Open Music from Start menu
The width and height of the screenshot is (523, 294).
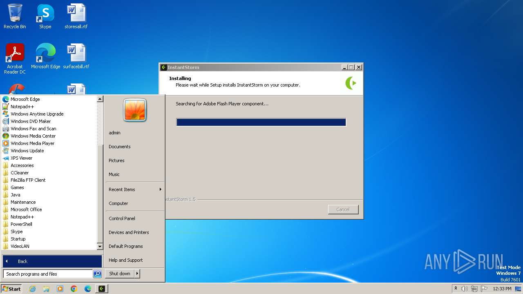(135, 174)
